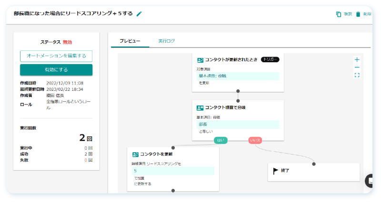Click the flag icon on 終了 node
This screenshot has width=381, height=202.
pyautogui.click(x=276, y=171)
